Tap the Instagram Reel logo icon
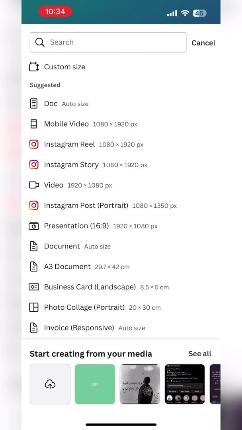Image resolution: width=242 pixels, height=430 pixels. pos(34,144)
